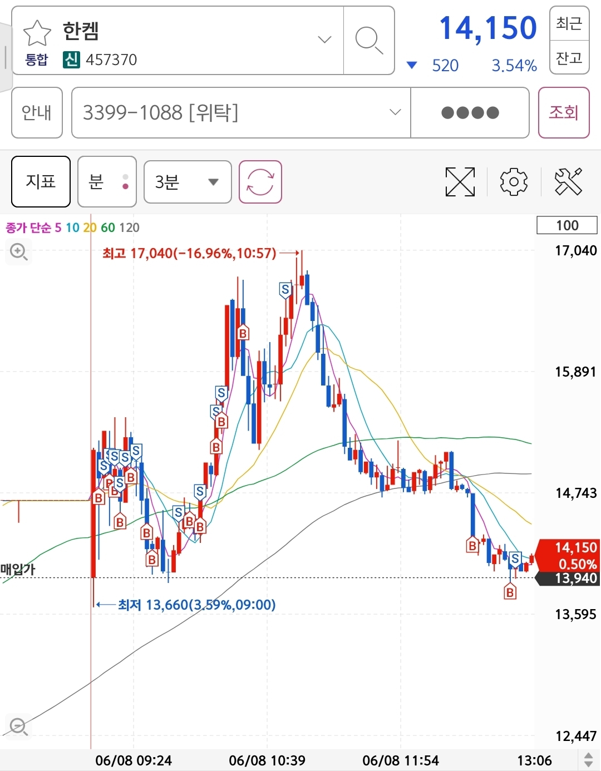The image size is (601, 771).
Task: Tap the 최근 button
Action: point(569,23)
